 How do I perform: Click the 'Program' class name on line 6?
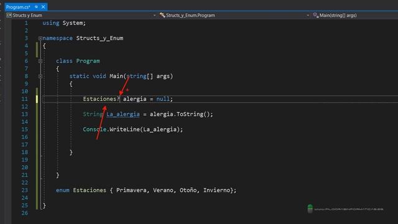pyautogui.click(x=88, y=61)
